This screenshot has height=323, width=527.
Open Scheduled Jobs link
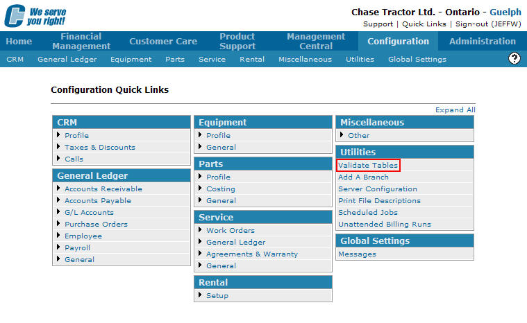pyautogui.click(x=368, y=212)
